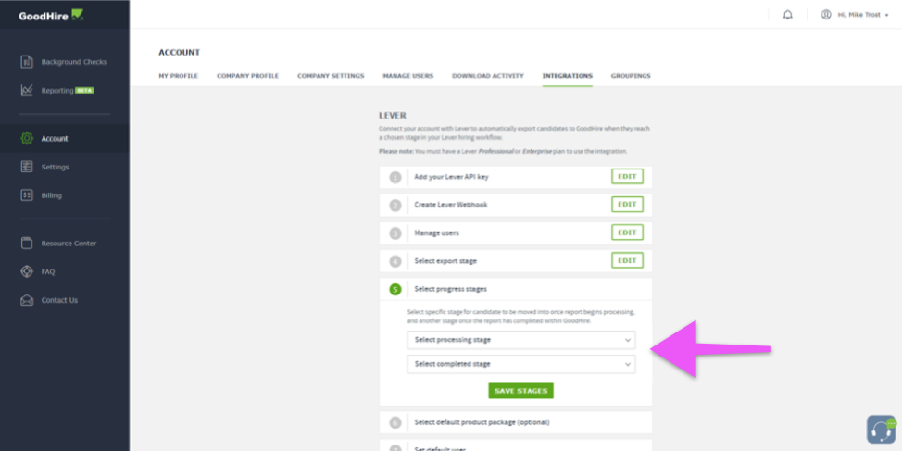Select the Integrations tab

(x=567, y=76)
